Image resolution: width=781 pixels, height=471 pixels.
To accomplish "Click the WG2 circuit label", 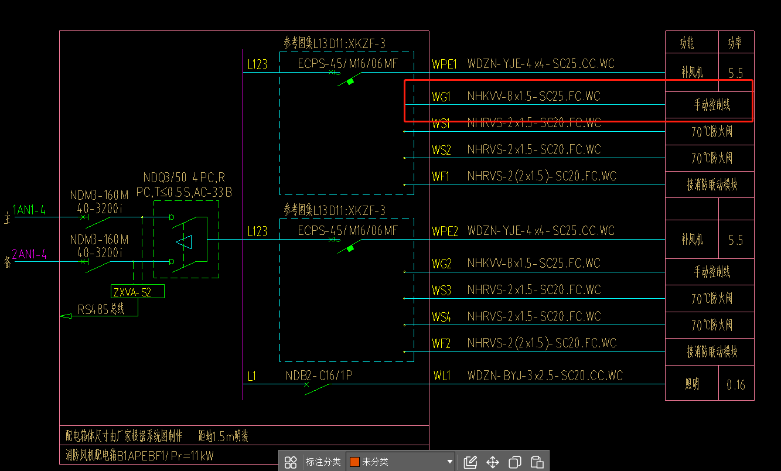I will pyautogui.click(x=442, y=264).
